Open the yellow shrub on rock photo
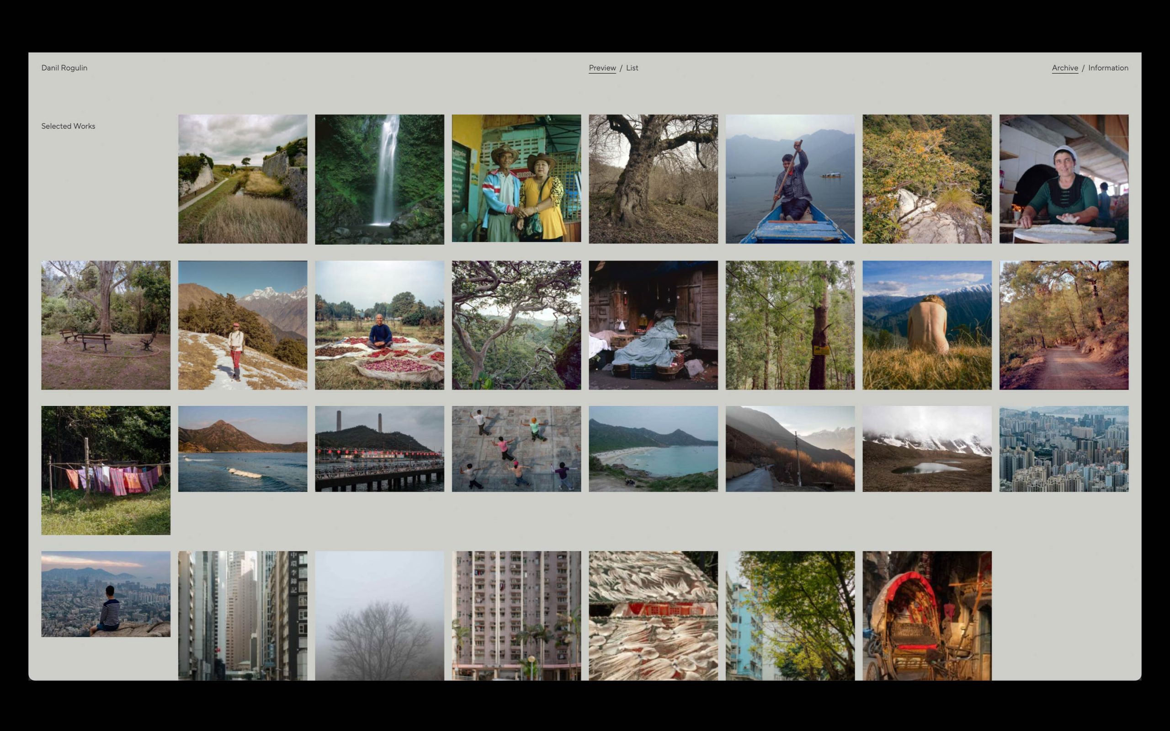 (x=927, y=179)
